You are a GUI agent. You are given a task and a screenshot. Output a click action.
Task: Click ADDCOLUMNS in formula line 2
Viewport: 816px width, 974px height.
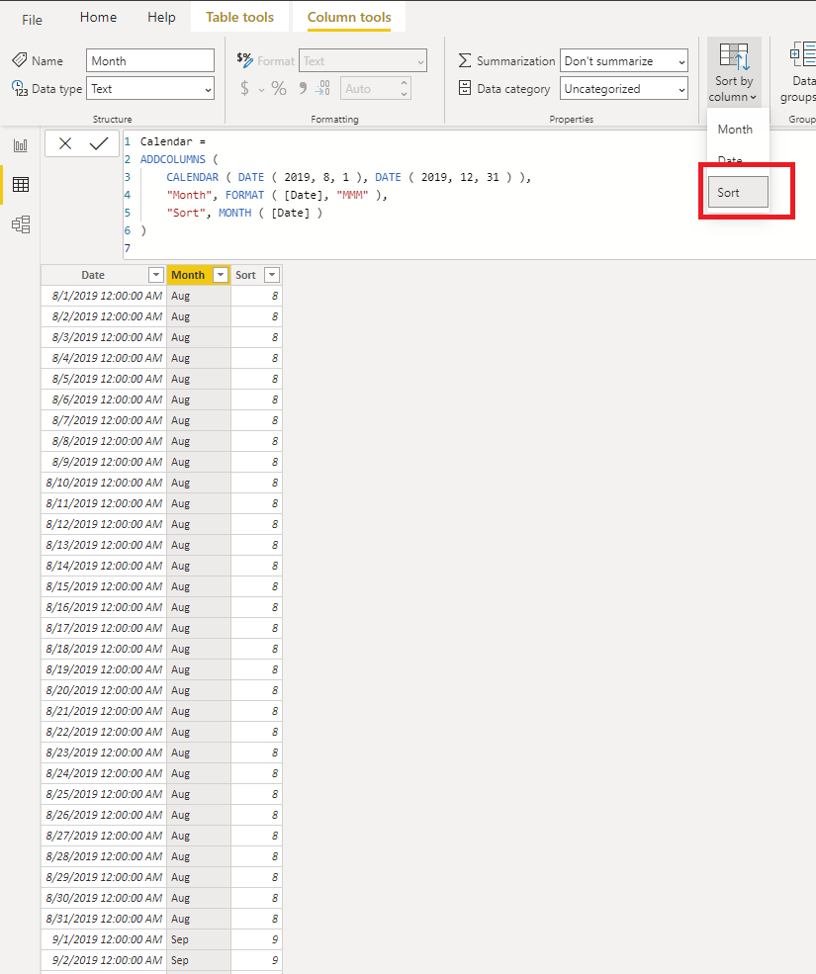(173, 159)
